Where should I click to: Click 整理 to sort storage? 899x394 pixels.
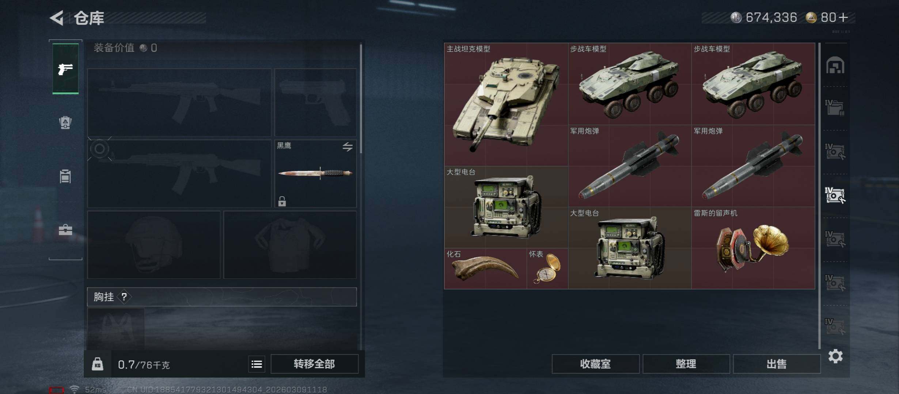(686, 364)
